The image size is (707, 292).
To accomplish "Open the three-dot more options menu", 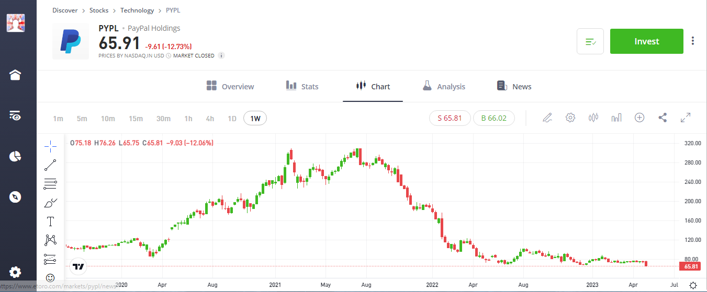I will pos(693,41).
